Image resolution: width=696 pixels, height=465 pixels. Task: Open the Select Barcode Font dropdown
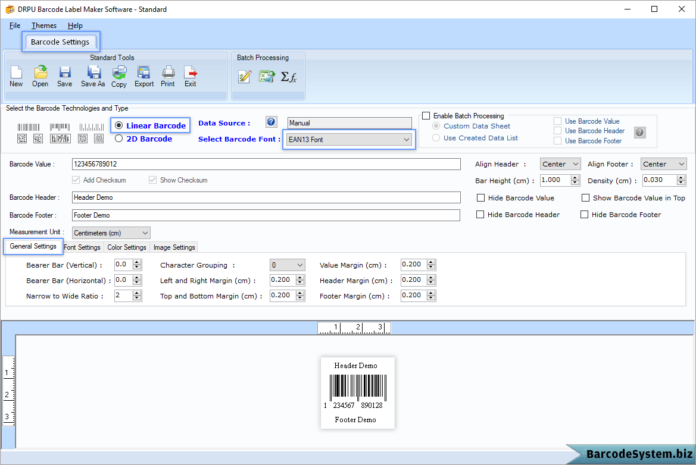coord(349,139)
